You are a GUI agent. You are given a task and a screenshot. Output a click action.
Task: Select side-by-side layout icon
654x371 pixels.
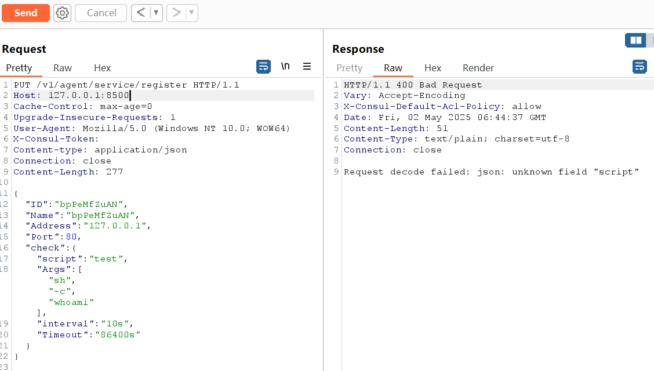(635, 40)
